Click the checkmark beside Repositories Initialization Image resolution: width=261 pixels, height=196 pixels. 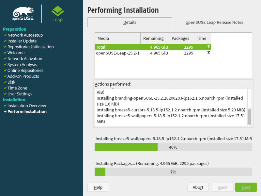tap(5, 47)
